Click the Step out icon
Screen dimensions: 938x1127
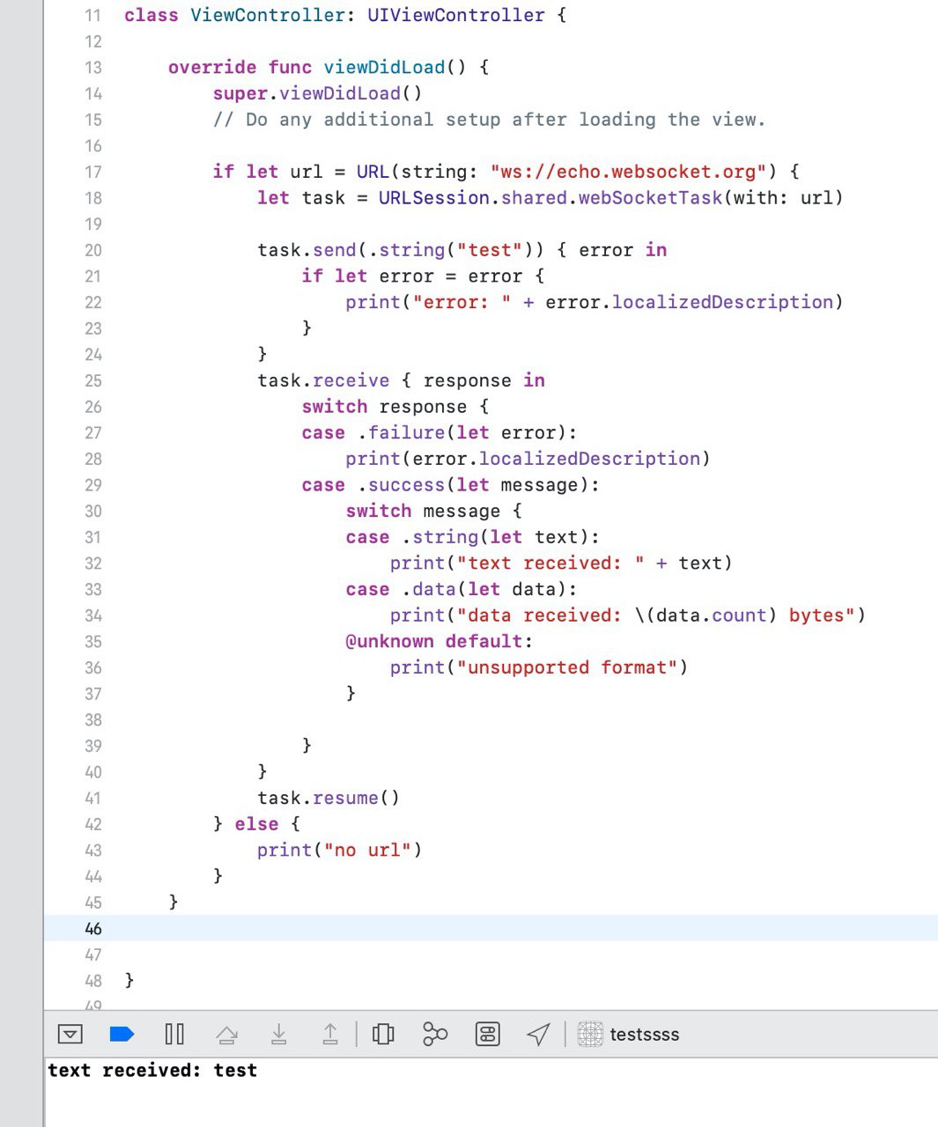[x=330, y=1034]
